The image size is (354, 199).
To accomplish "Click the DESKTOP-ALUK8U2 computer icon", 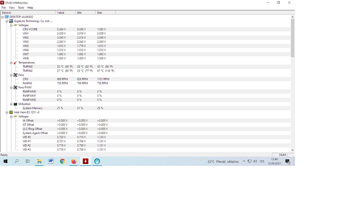I will [x=7, y=17].
